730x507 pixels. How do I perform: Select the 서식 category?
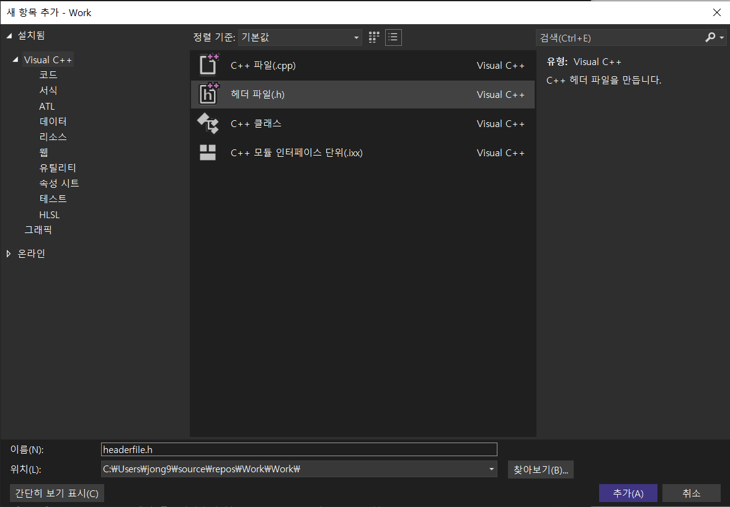48,90
